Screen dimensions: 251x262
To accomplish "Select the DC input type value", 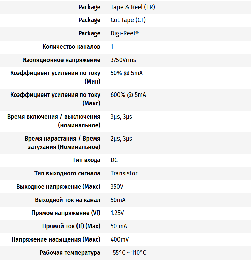I will [114, 160].
